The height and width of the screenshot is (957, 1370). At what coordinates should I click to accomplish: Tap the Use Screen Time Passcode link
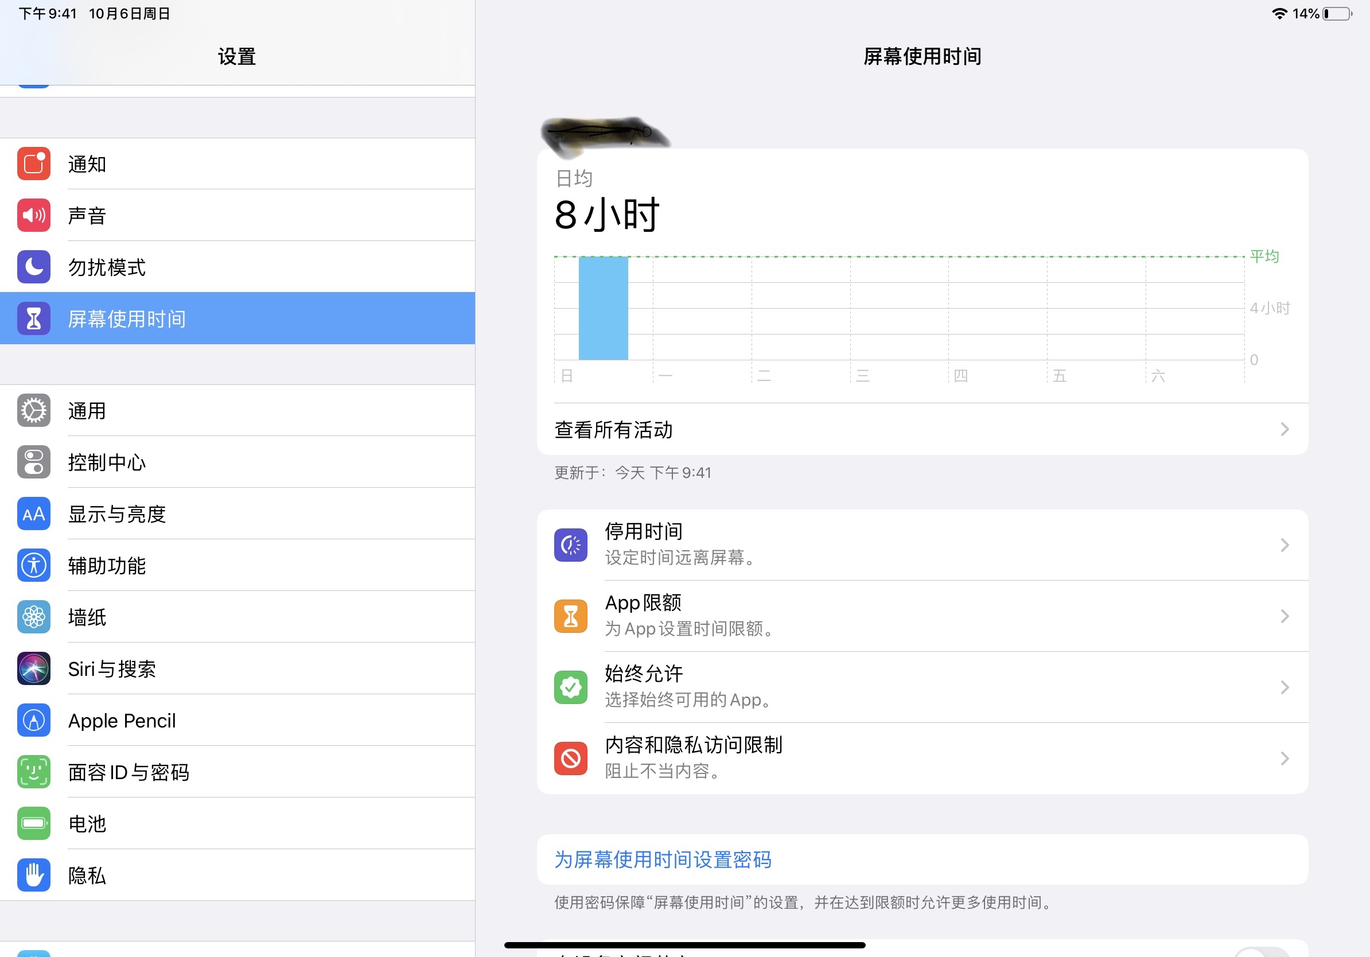click(x=662, y=859)
